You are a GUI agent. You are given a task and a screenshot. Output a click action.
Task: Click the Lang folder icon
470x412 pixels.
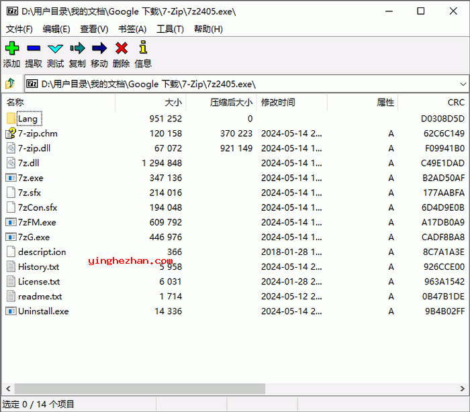click(x=11, y=118)
